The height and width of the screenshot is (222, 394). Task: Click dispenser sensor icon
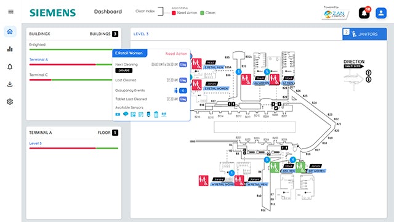[x=148, y=115]
